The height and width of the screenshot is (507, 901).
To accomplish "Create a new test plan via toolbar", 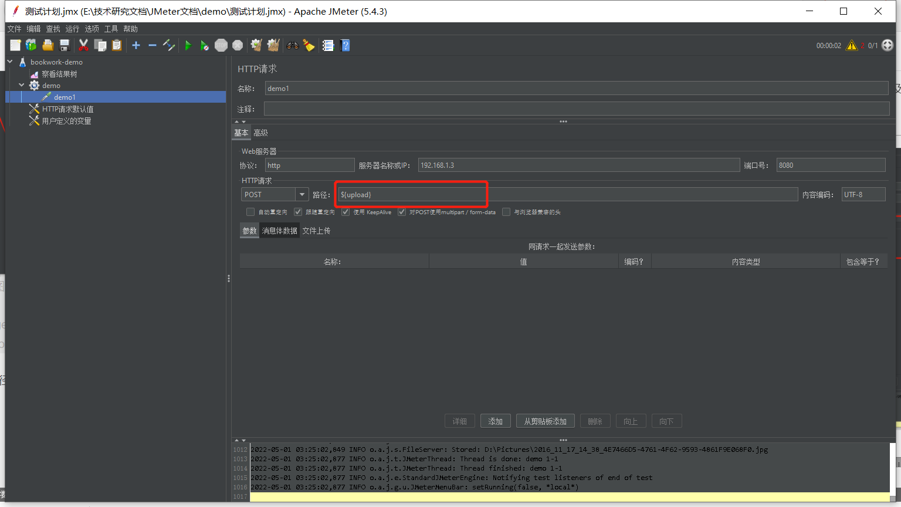I will pos(15,45).
